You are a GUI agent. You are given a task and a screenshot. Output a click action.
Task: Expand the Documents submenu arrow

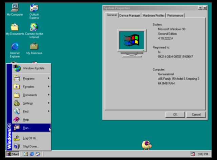tap(49, 95)
